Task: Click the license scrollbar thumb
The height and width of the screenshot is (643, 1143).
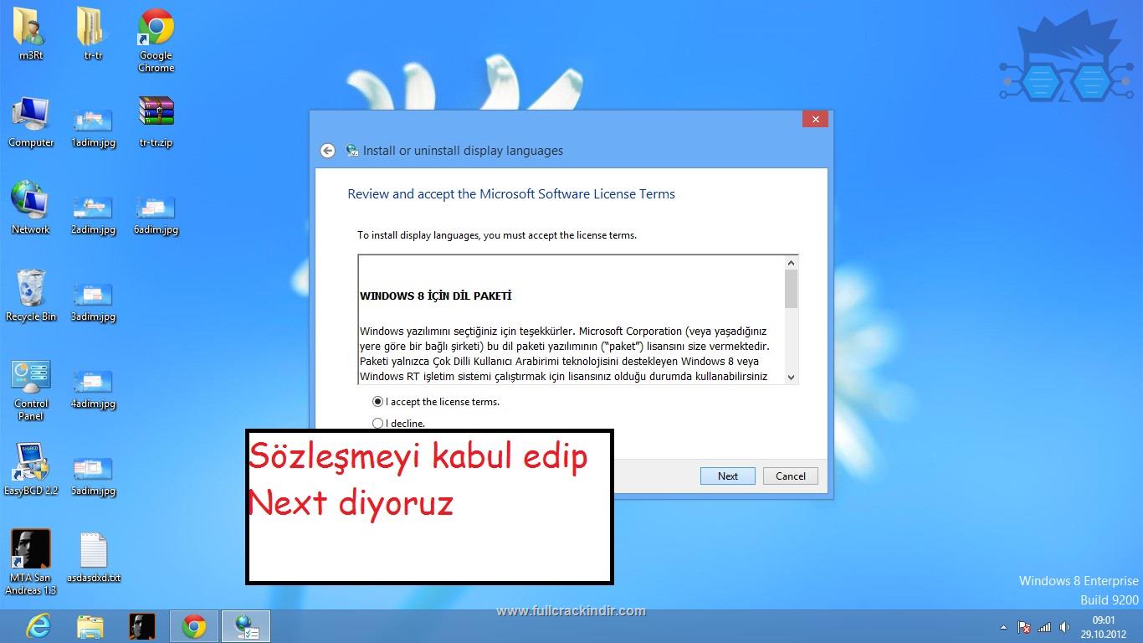Action: tap(791, 289)
